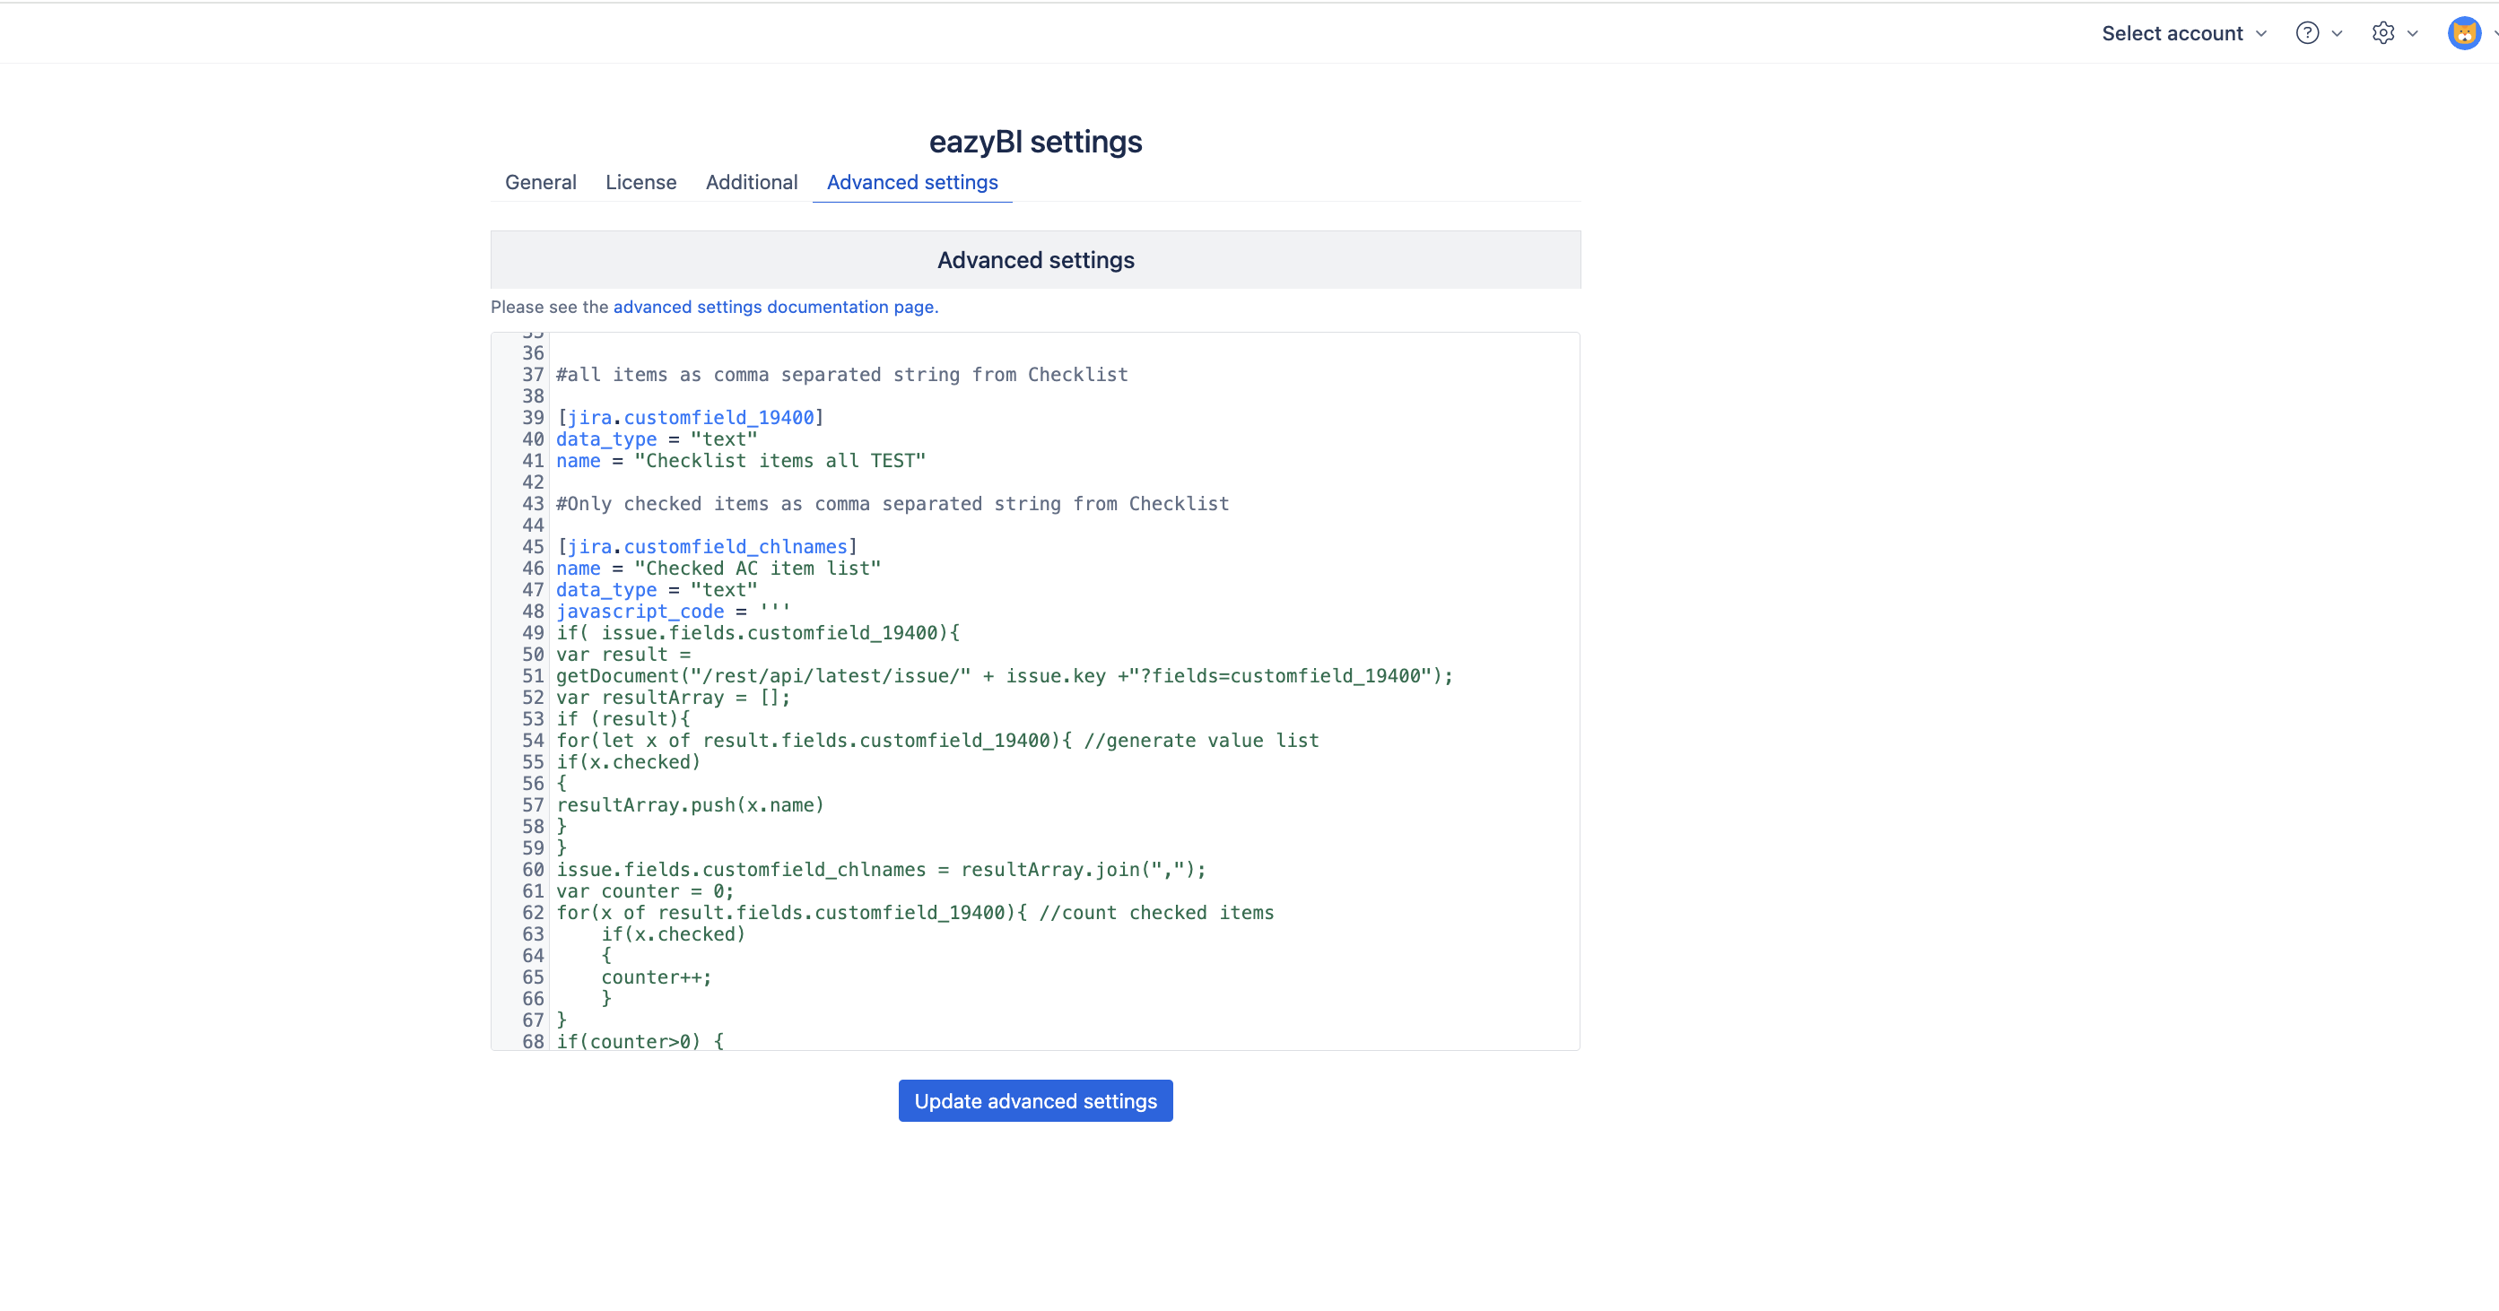Click the [jira.customfield_19400] section header line

pos(690,418)
